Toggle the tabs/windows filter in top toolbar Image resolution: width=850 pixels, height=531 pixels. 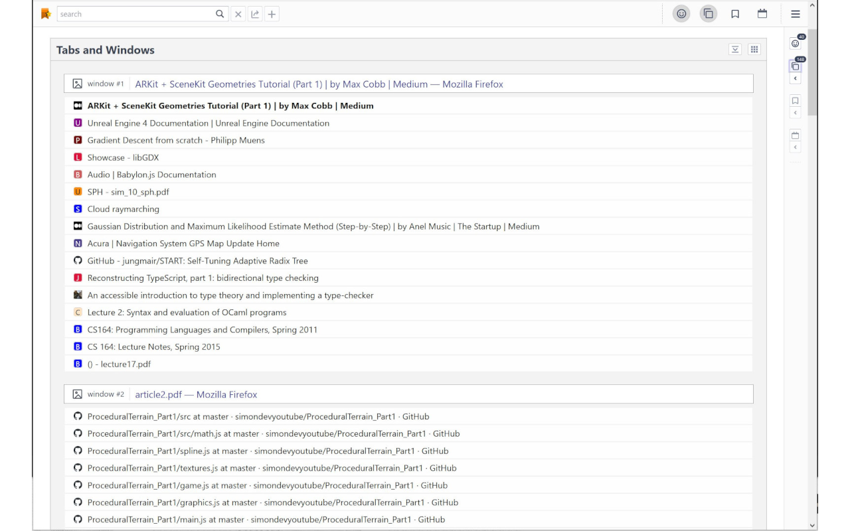(709, 14)
